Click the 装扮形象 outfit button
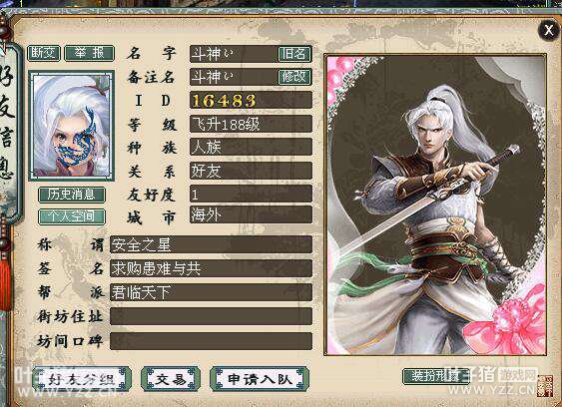 pyautogui.click(x=436, y=376)
